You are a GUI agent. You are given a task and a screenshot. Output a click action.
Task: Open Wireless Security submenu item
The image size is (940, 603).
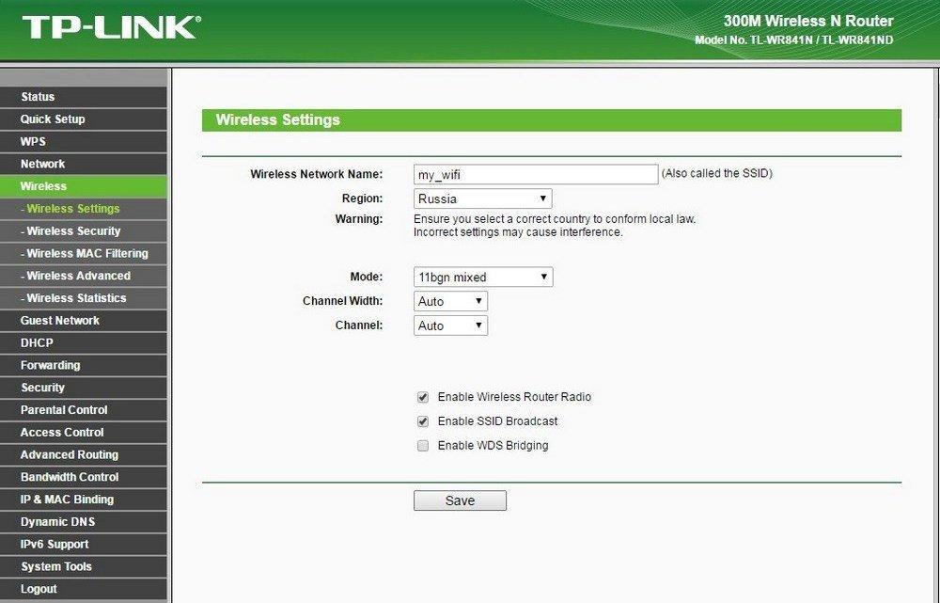click(x=84, y=231)
